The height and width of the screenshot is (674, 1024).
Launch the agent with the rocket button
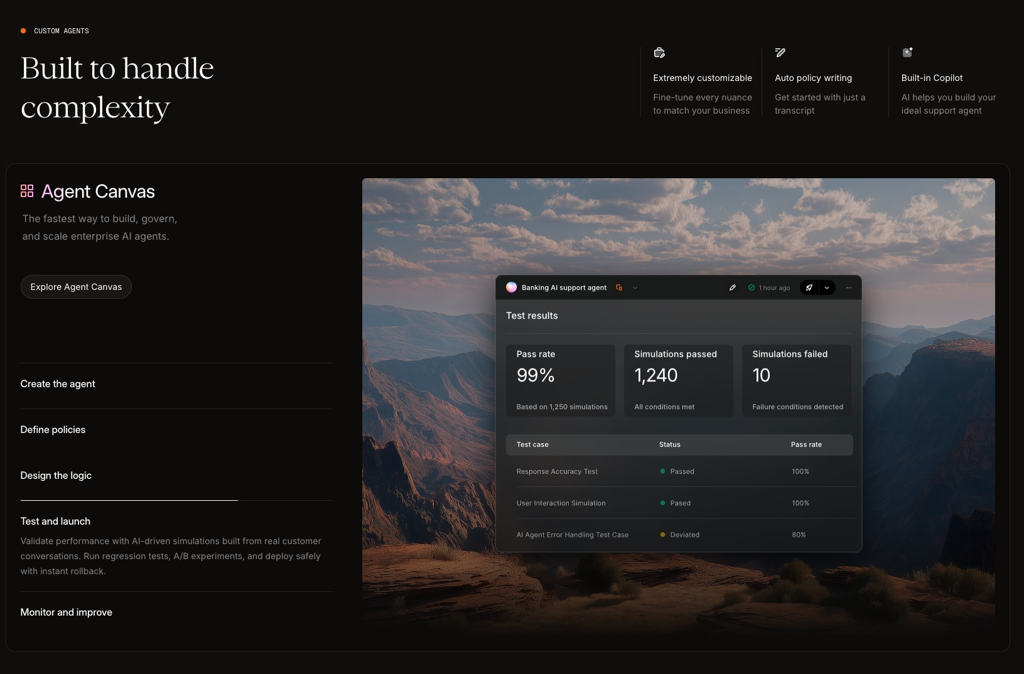(x=809, y=287)
